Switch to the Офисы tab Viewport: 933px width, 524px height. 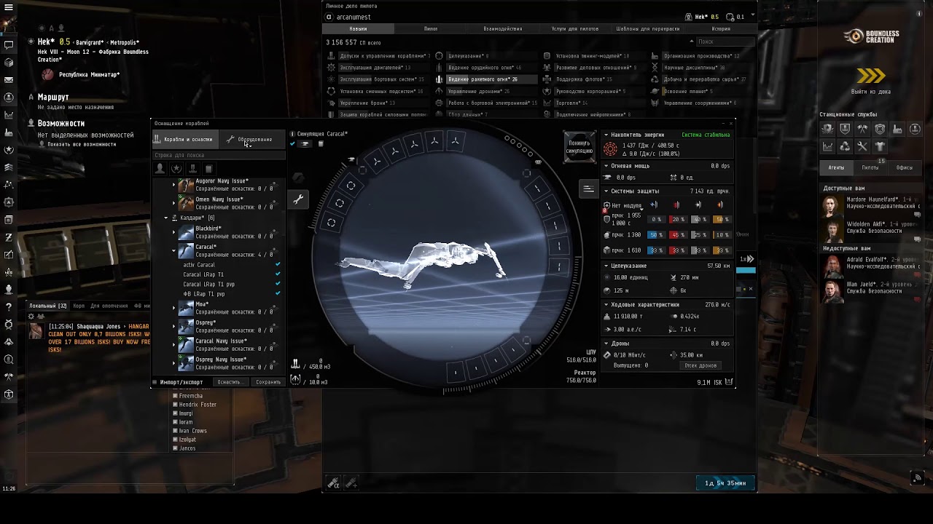(905, 167)
